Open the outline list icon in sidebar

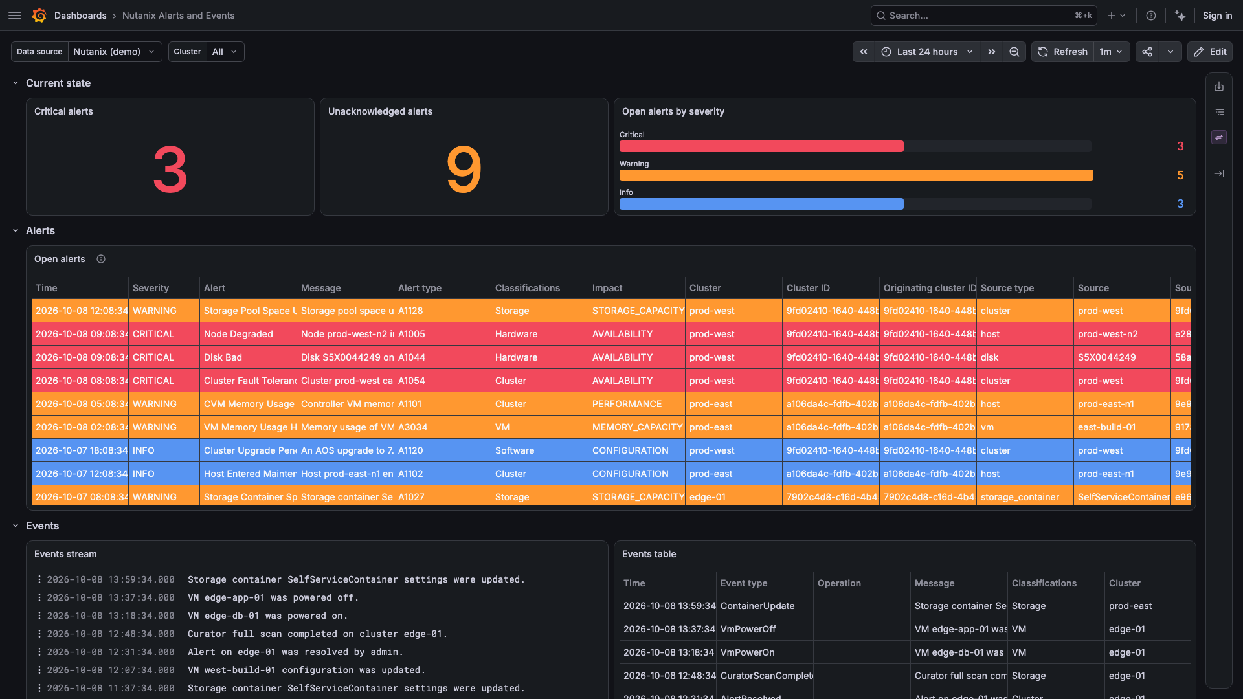[x=1219, y=112]
